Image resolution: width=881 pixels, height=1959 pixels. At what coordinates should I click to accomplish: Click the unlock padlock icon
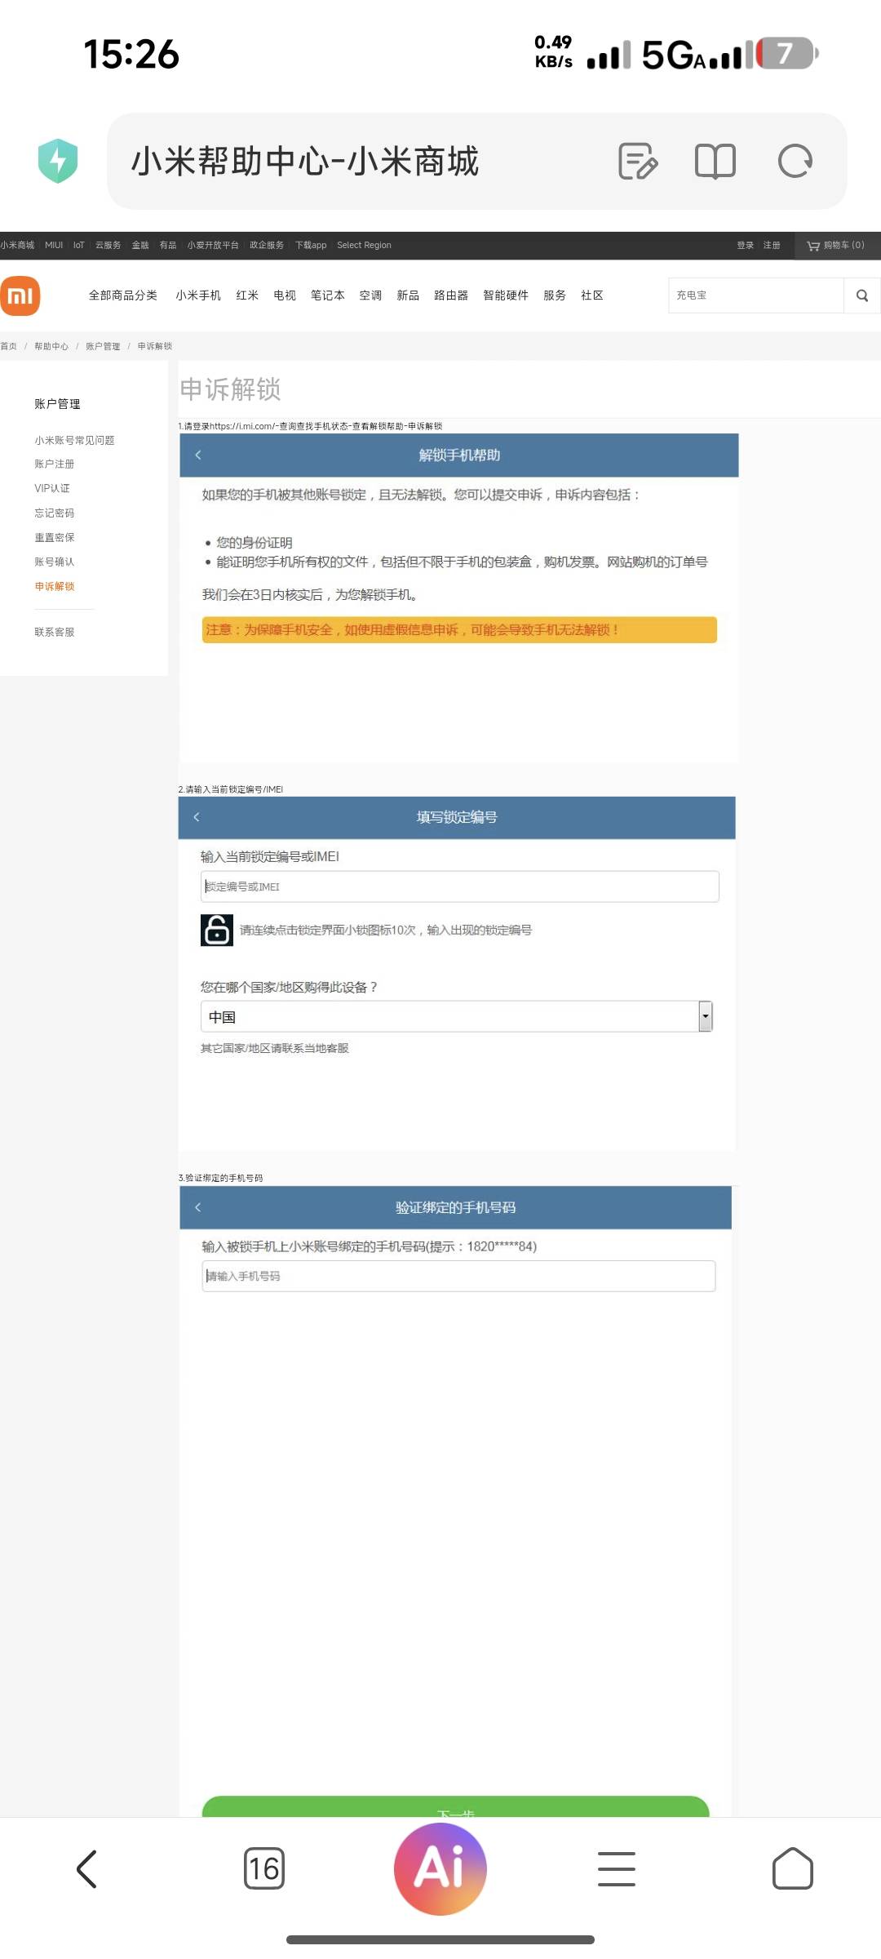click(217, 930)
